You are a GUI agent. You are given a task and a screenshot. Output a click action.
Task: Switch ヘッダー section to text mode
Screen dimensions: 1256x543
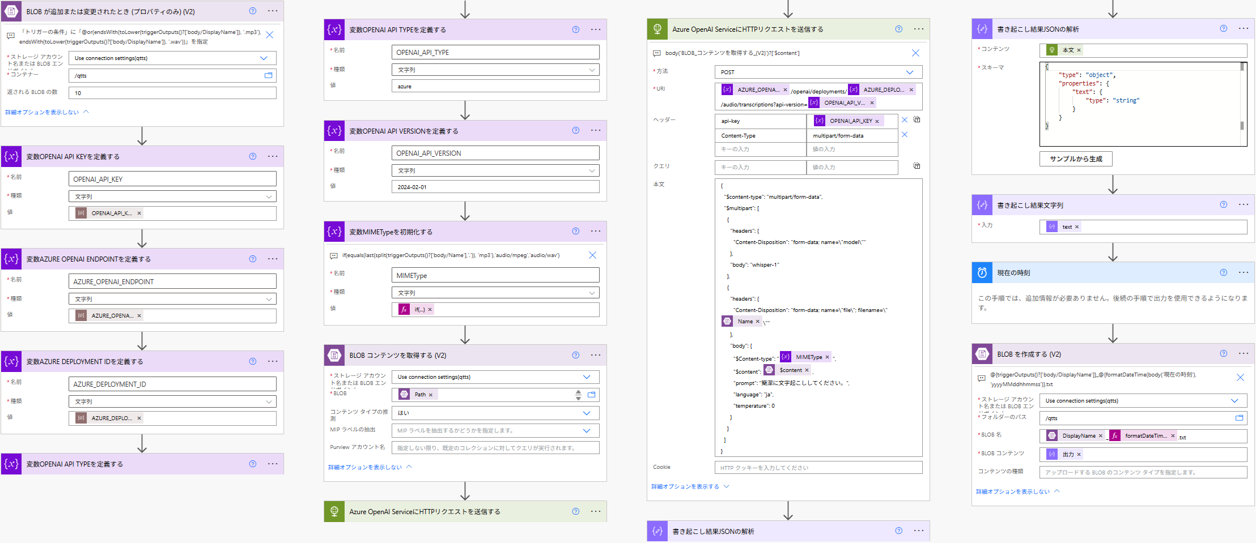pyautogui.click(x=916, y=119)
